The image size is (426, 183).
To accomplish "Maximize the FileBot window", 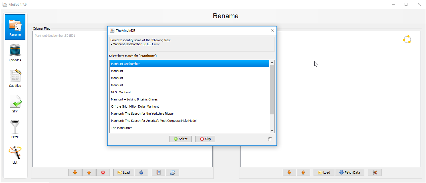I will pyautogui.click(x=406, y=4).
